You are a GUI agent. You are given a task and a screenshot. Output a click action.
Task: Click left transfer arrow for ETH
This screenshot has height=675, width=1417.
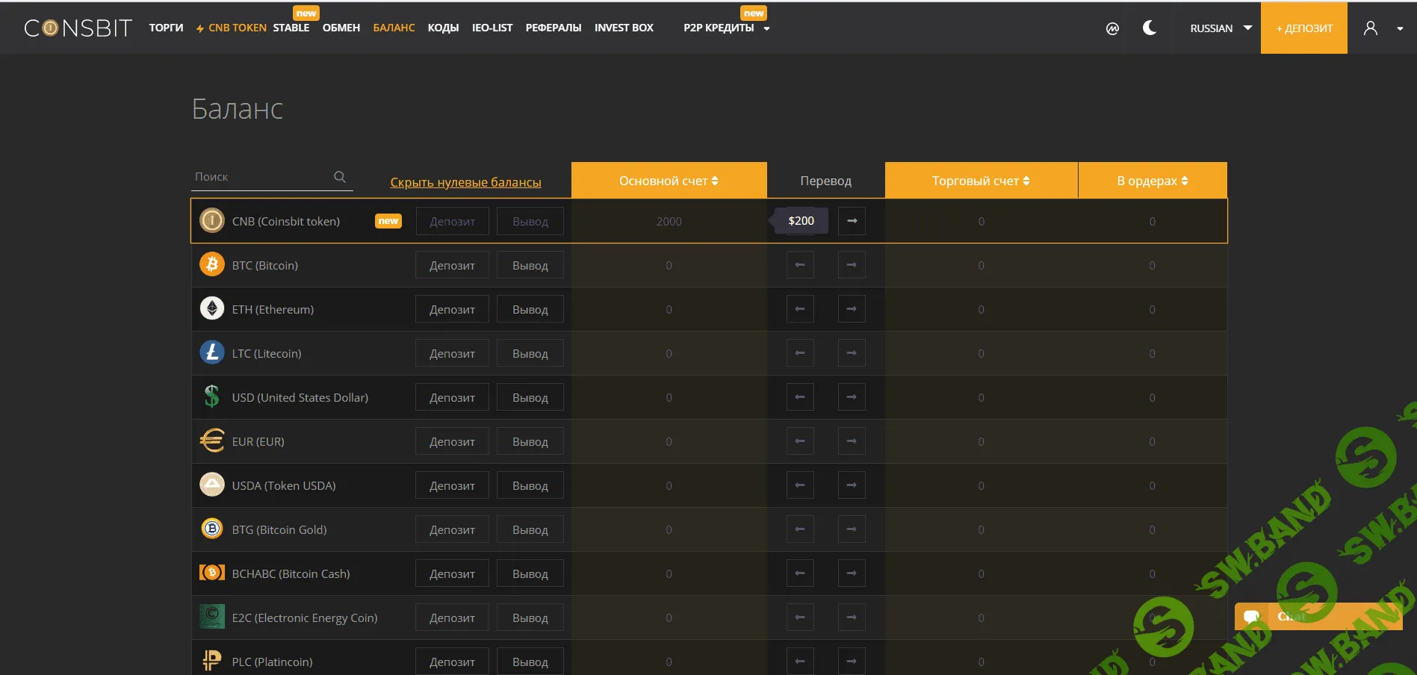click(x=800, y=309)
